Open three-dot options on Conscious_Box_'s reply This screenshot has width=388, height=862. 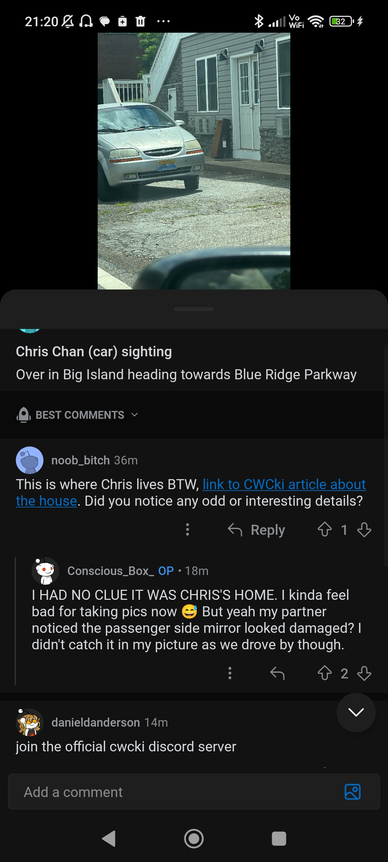click(230, 673)
